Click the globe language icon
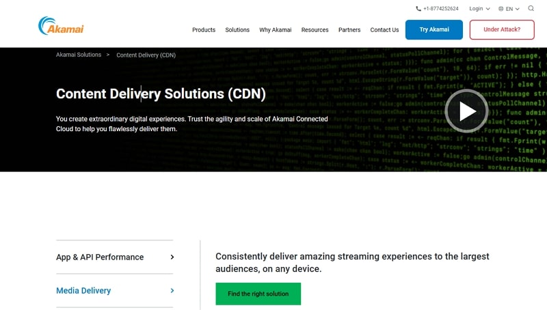 click(x=501, y=9)
